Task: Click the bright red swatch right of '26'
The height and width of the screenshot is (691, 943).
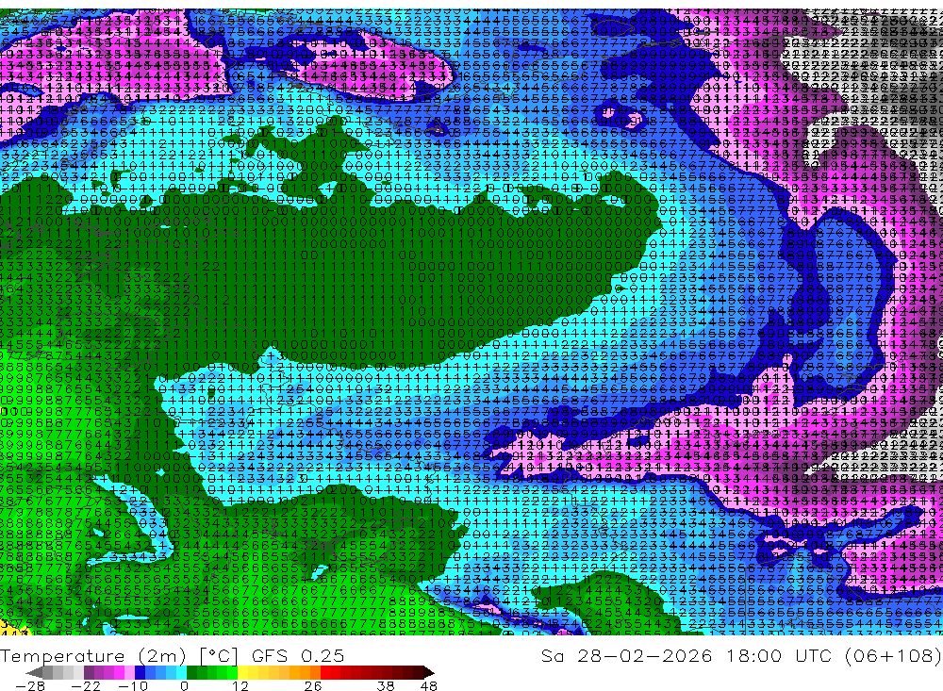Action: click(325, 672)
